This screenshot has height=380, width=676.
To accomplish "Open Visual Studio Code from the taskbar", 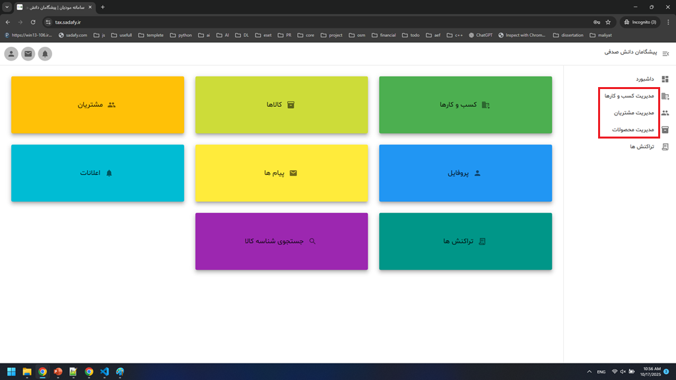I will click(x=104, y=372).
